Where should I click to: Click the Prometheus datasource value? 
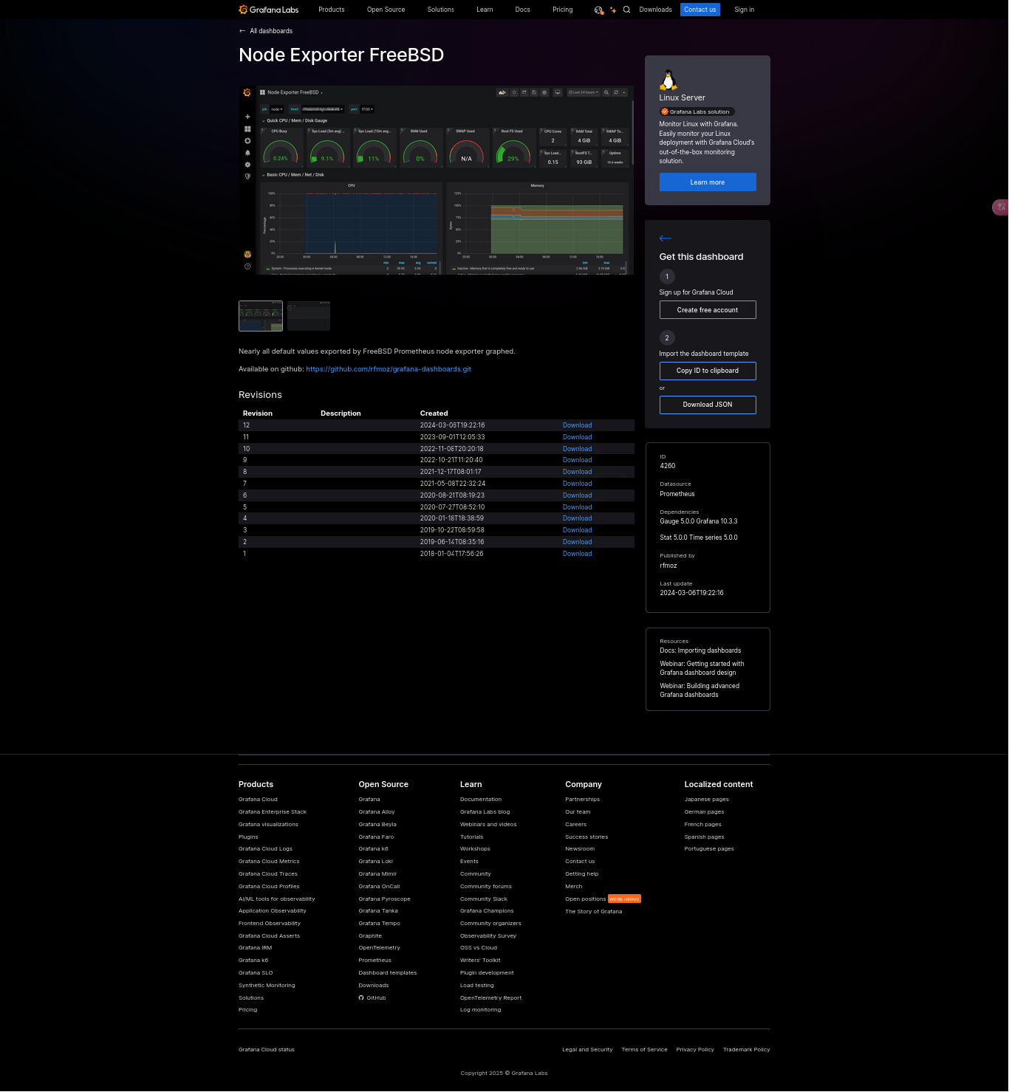[677, 494]
